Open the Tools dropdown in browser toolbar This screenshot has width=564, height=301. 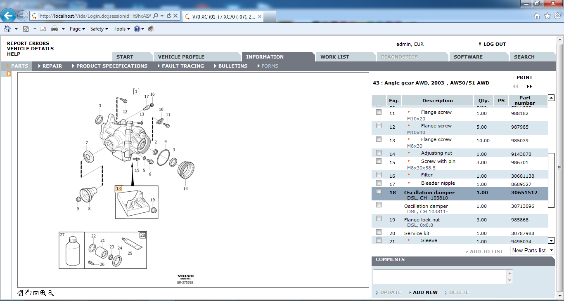click(x=122, y=29)
